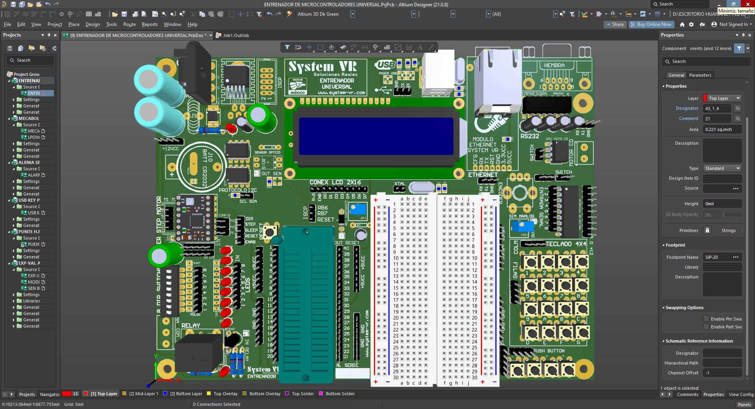The image size is (755, 409).
Task: Click the Buy Online Now button
Action: coord(651,24)
